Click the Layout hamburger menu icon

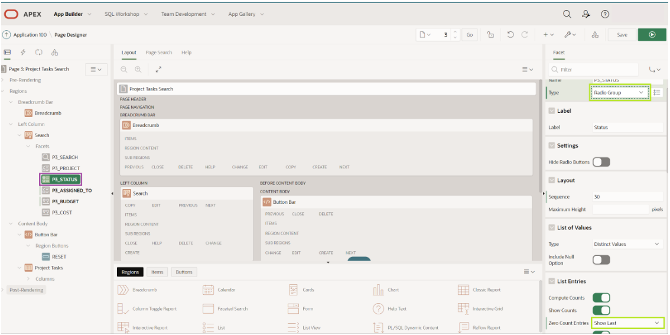click(x=528, y=70)
